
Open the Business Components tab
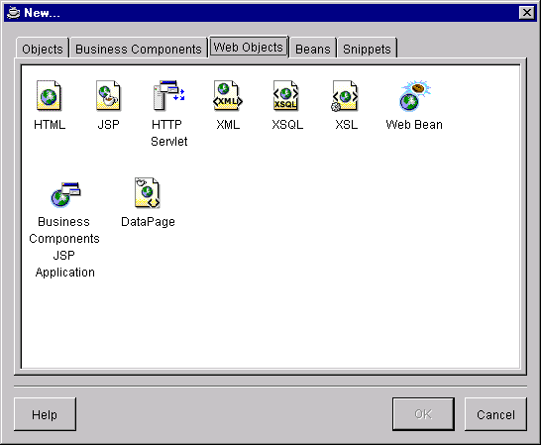pyautogui.click(x=139, y=49)
